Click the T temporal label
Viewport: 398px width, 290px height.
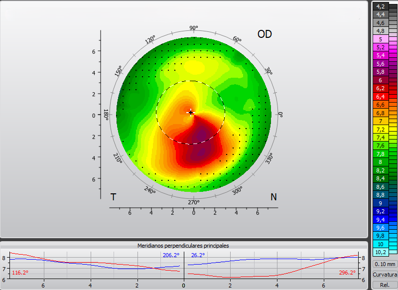[113, 197]
